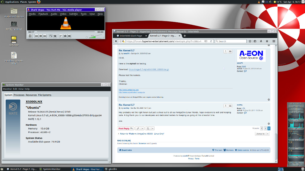Image resolution: width=305 pixels, height=171 pixels.
Task: Click the volume icon in system tray
Action: coord(270,2)
